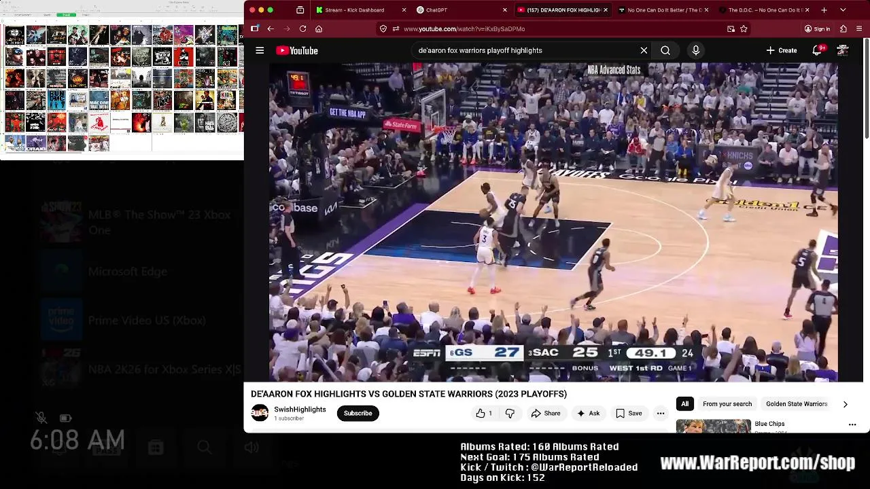Save the video to a playlist
Viewport: 870px width, 489px height.
click(x=629, y=413)
